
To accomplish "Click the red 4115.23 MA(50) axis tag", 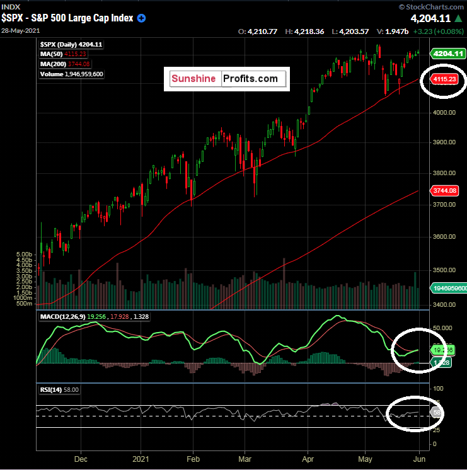I will pyautogui.click(x=444, y=79).
